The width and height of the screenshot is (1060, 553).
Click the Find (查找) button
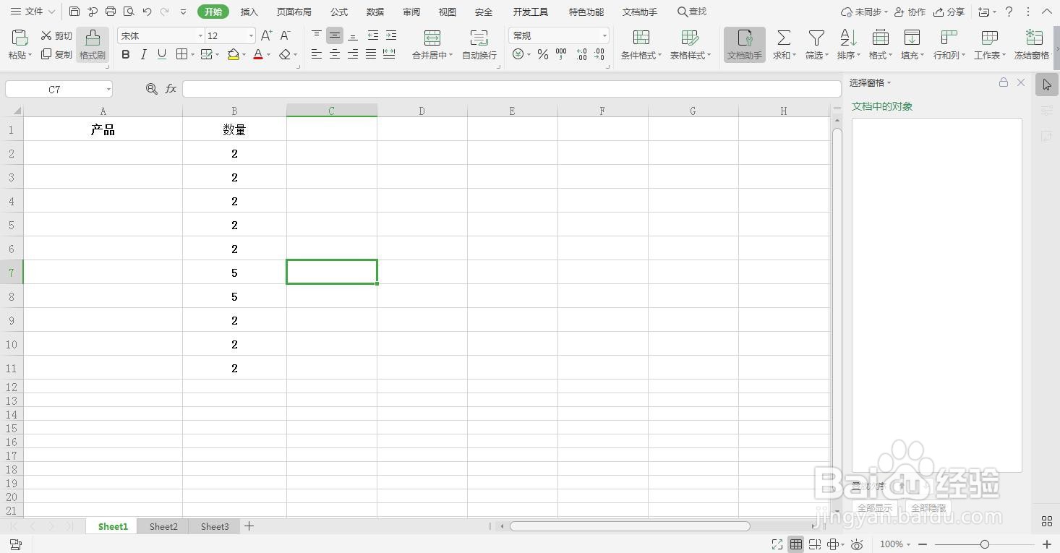click(692, 12)
